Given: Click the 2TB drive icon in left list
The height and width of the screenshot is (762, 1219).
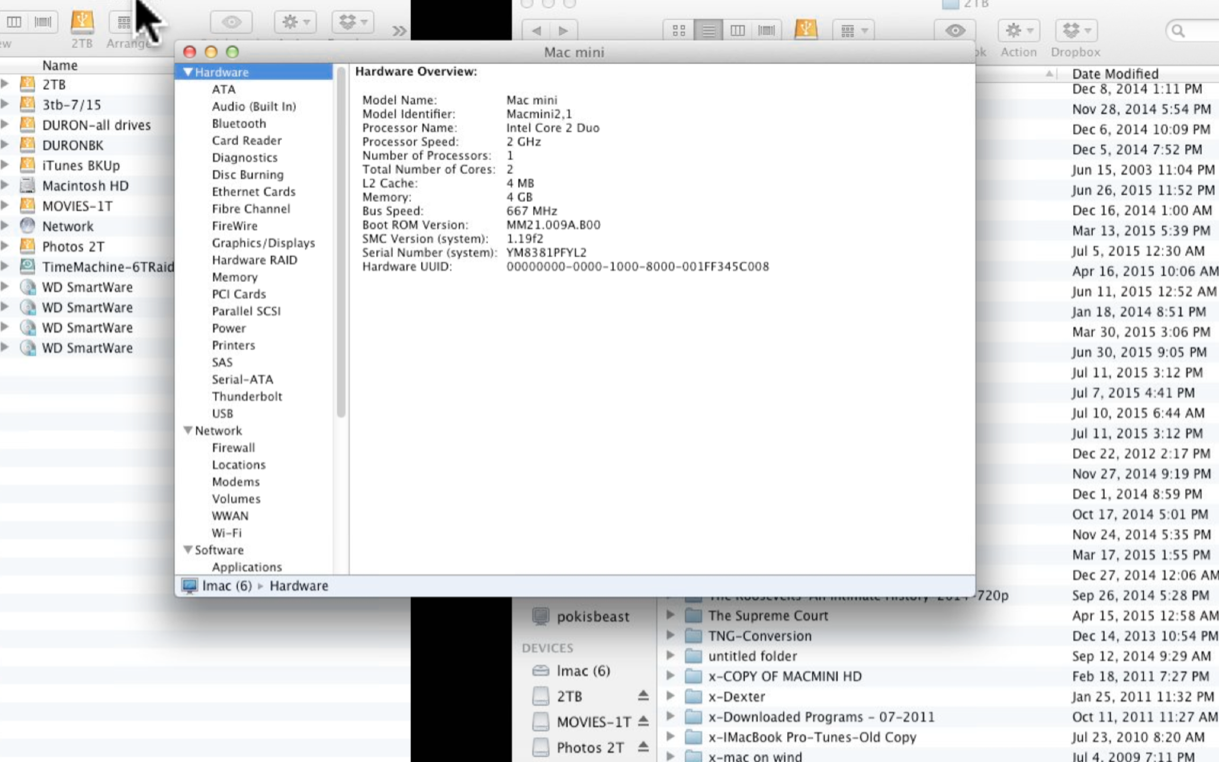Looking at the screenshot, I should point(27,84).
